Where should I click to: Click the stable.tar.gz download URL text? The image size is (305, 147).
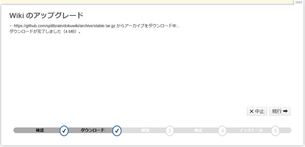pyautogui.click(x=65, y=26)
